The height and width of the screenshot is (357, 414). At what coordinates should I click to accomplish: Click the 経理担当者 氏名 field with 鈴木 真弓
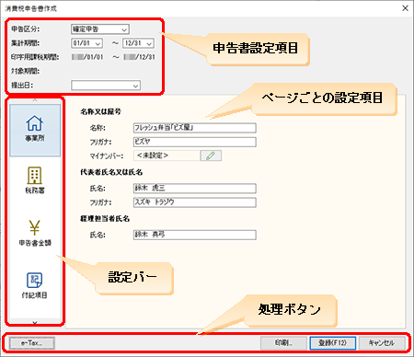point(195,235)
